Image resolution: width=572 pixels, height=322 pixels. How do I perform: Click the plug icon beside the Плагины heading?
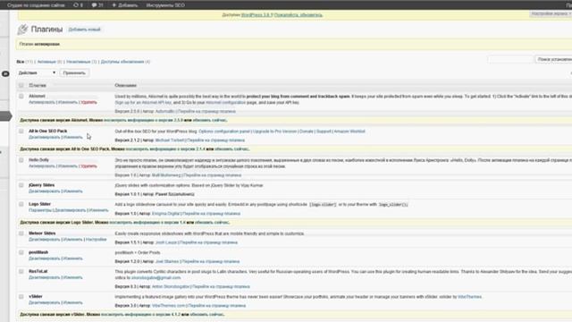point(22,30)
